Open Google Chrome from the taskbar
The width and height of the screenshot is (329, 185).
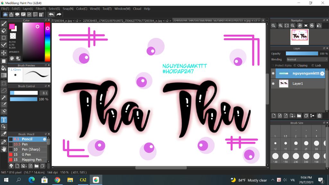click(x=57, y=180)
